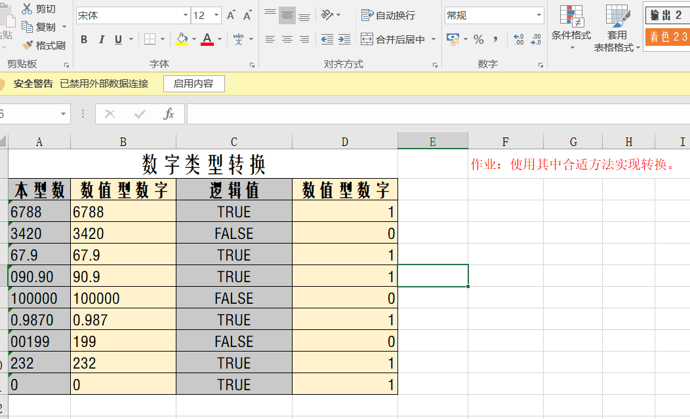
Task: Toggle Italic formatting
Action: [102, 39]
